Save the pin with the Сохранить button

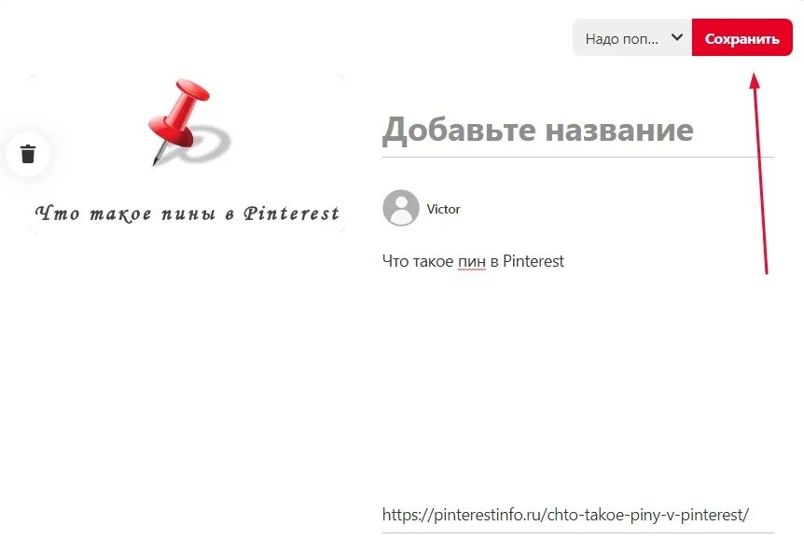pos(742,37)
